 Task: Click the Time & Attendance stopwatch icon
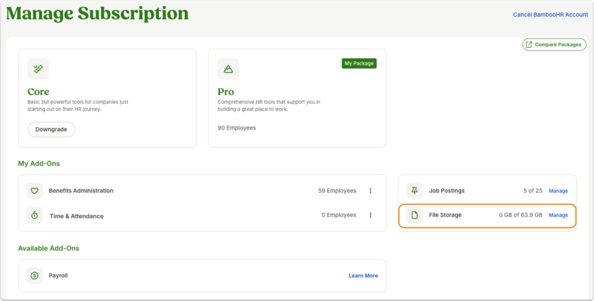pos(35,215)
